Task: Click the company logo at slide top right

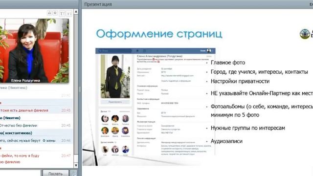Action: (x=306, y=34)
